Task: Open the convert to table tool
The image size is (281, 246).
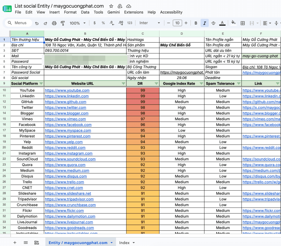Action: coord(36,243)
